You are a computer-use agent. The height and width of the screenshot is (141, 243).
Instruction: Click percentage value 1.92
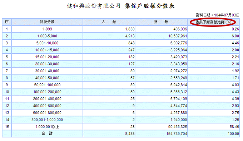[235, 71]
